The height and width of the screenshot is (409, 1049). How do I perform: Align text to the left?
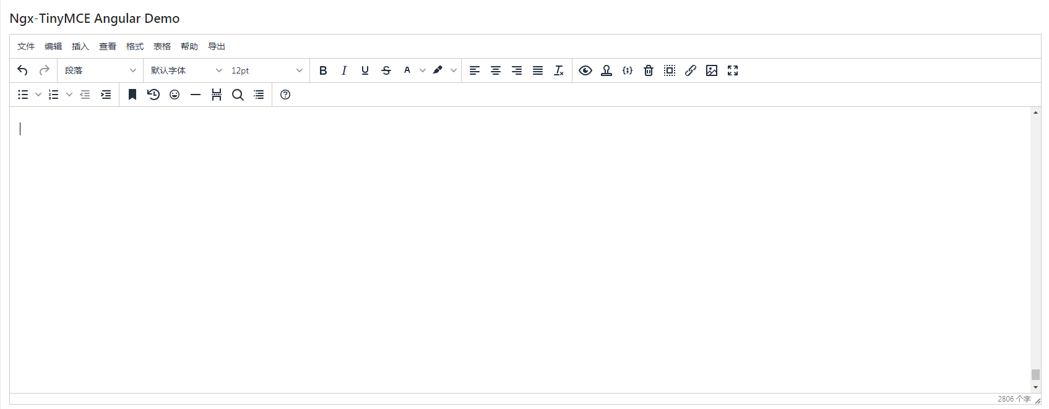tap(475, 70)
